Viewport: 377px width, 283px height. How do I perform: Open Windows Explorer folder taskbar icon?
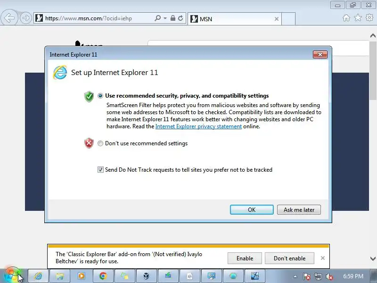tap(60, 276)
